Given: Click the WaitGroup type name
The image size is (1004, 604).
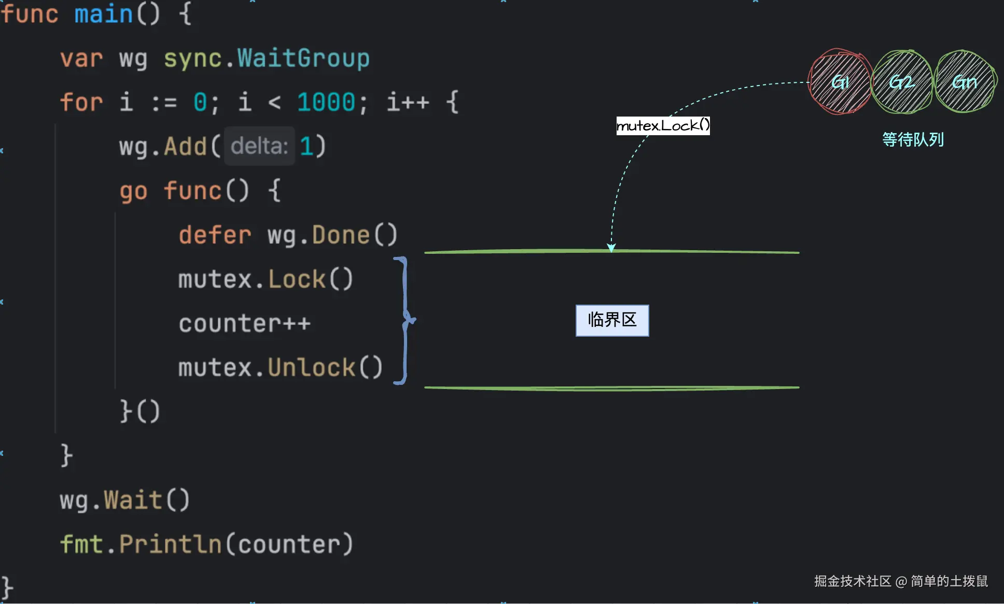Looking at the screenshot, I should click(303, 58).
